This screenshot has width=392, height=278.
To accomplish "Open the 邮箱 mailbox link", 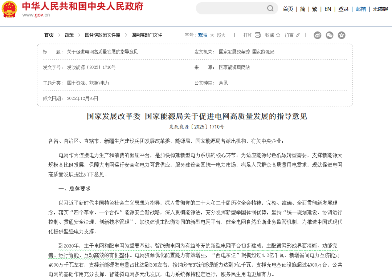I will [x=360, y=9].
